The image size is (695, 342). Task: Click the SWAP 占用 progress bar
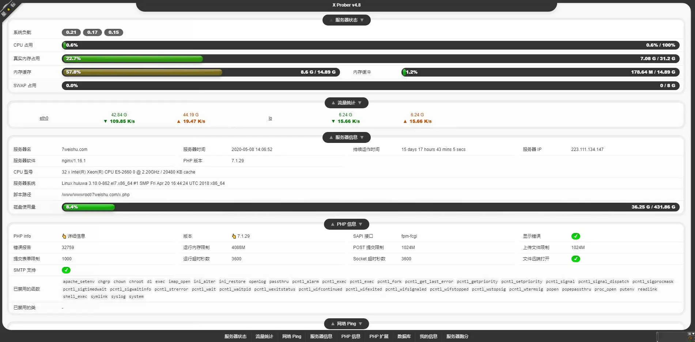click(x=371, y=86)
